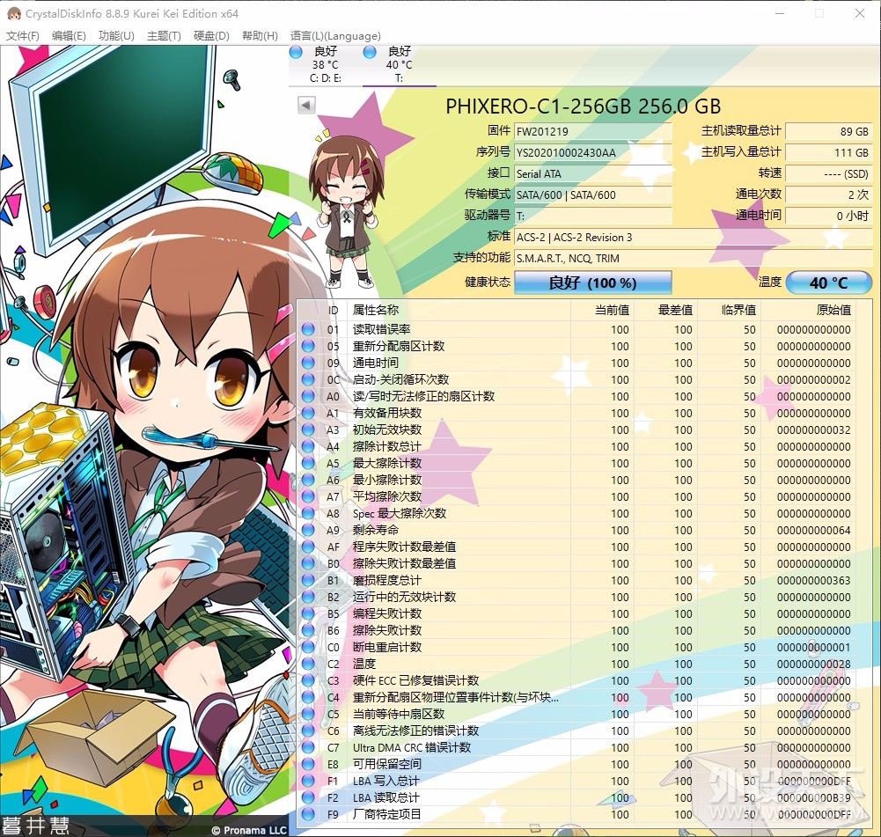This screenshot has width=881, height=837.
Task: Click the power on count value 2 次
Action: (x=829, y=195)
